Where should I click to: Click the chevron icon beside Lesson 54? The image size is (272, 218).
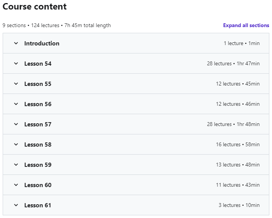(16, 63)
